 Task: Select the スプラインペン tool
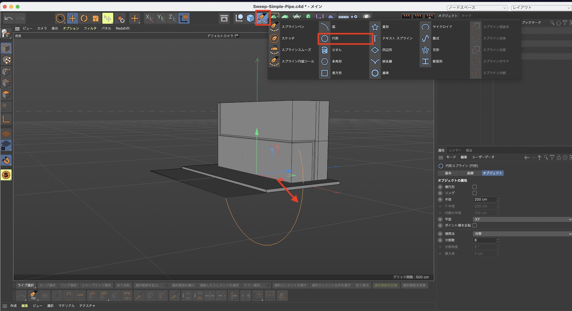coord(274,27)
